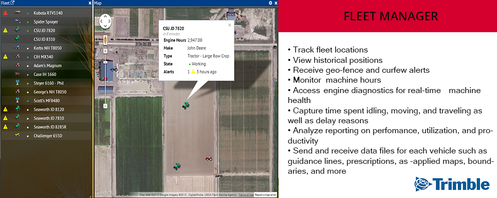The image size is (497, 198).
Task: Click the warning icon beside CSU JD 7820
Action: click(5, 30)
